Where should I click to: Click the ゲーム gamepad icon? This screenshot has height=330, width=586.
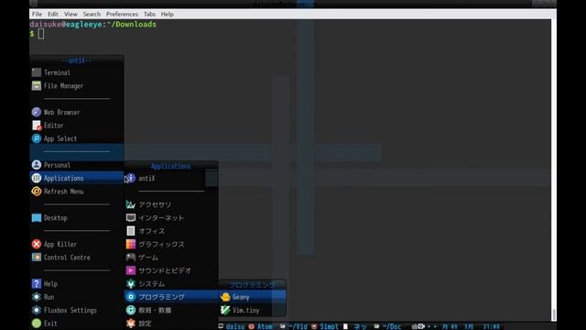130,258
